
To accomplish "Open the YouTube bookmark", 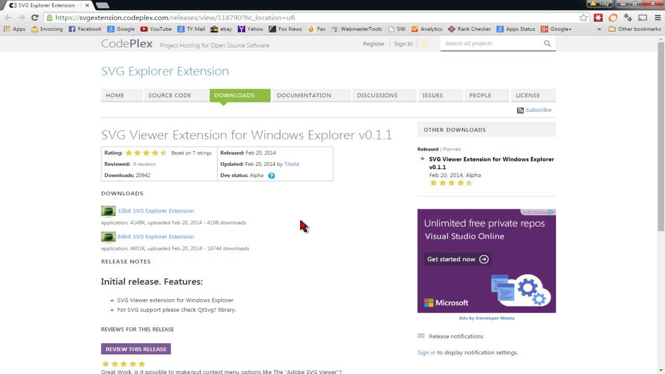I will point(156,29).
